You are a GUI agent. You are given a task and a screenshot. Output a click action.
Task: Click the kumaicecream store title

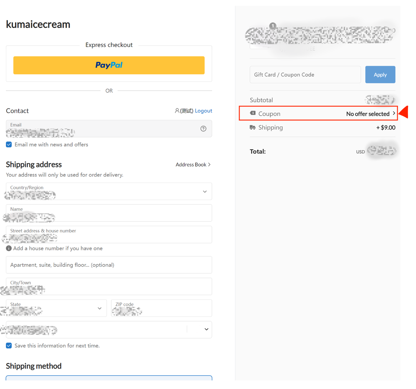coord(38,24)
